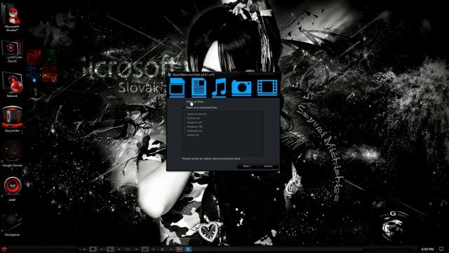Click the Next button in the installer
The image size is (449, 253).
(247, 166)
